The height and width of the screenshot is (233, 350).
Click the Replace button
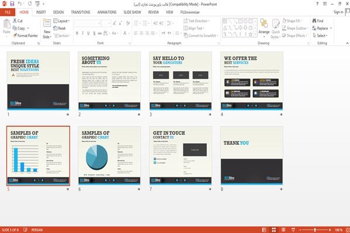coord(320,28)
